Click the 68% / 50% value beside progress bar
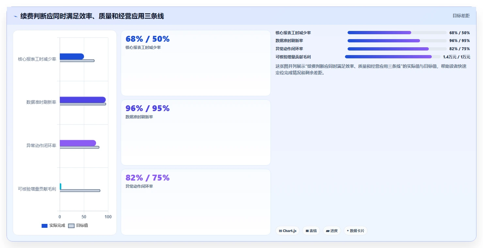The image size is (483, 248). coord(460,33)
